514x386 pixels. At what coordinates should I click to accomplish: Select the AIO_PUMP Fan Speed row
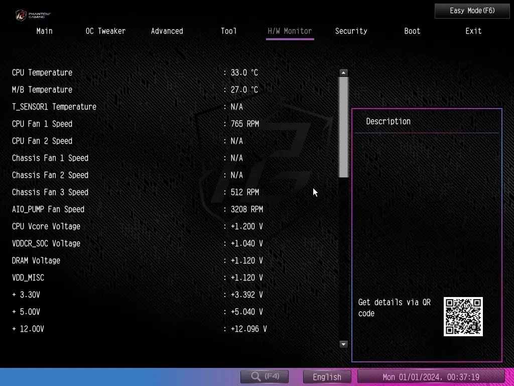pyautogui.click(x=48, y=210)
